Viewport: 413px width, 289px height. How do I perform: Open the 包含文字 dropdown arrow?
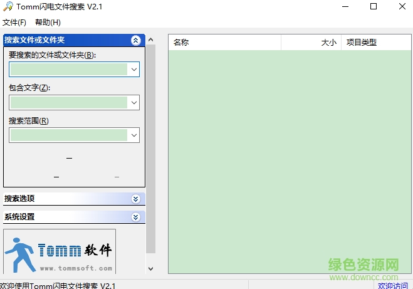coord(134,102)
